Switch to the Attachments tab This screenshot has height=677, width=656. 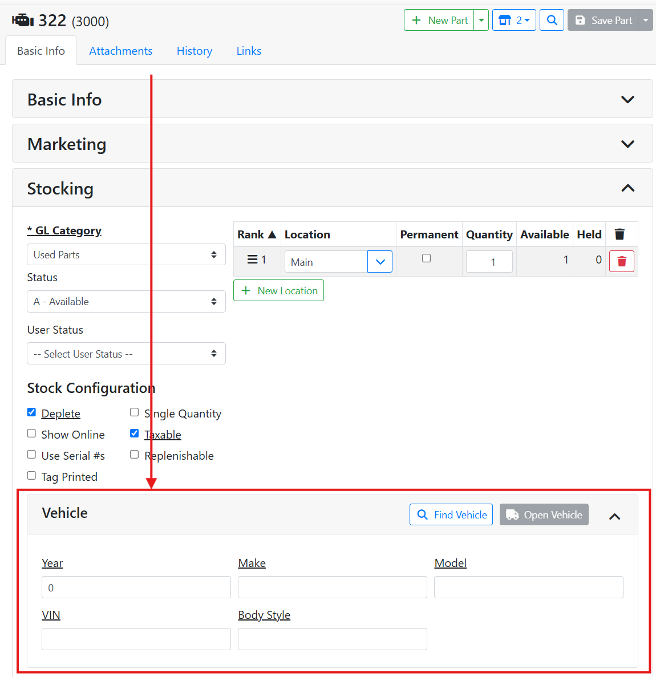120,51
